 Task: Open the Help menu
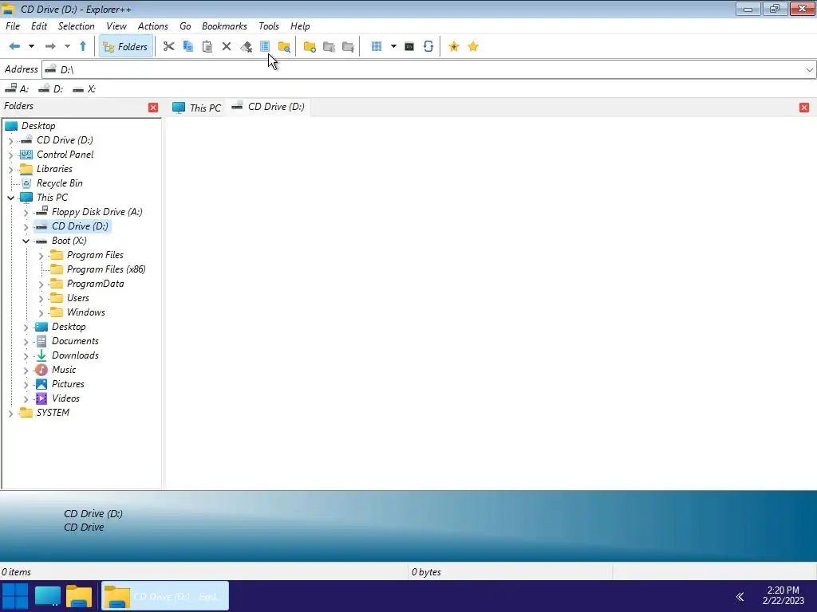pyautogui.click(x=300, y=26)
